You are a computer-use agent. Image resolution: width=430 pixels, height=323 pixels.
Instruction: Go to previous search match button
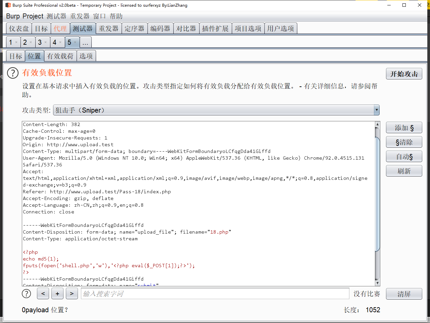point(43,293)
